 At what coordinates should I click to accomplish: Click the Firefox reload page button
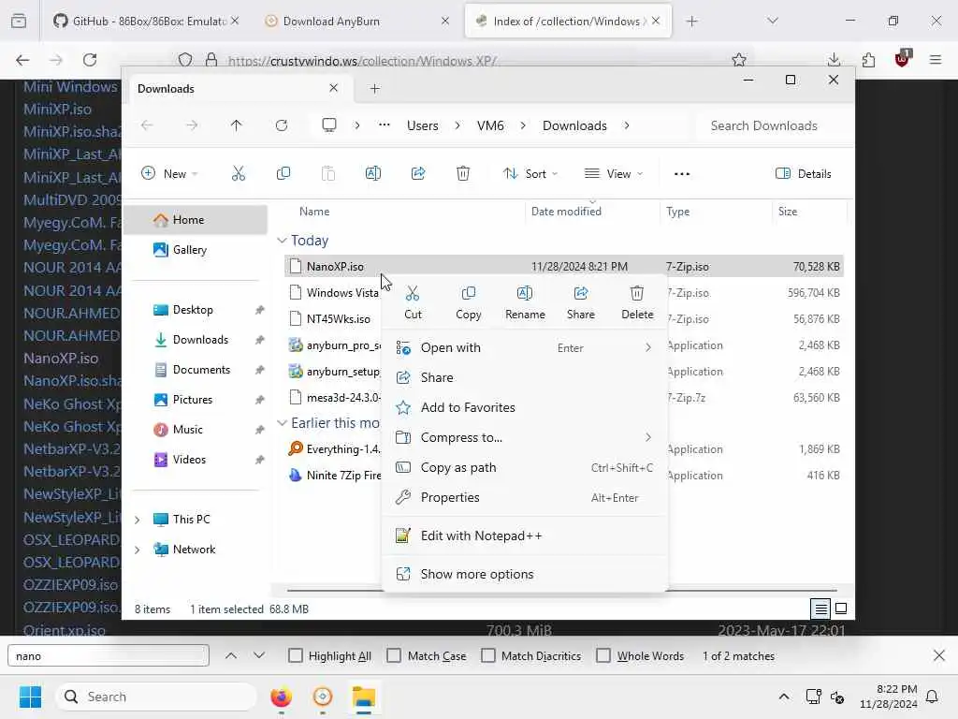(x=90, y=60)
